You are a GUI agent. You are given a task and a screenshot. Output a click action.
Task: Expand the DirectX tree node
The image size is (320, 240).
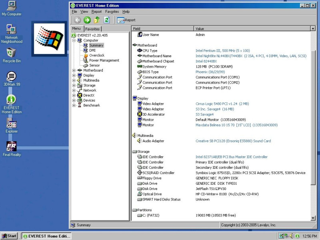click(74, 95)
